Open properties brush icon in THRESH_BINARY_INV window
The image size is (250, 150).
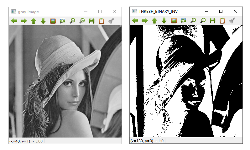tap(232, 21)
